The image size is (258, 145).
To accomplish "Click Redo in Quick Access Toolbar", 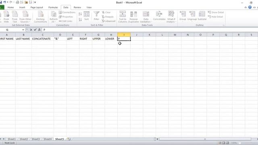I will click(x=11, y=2).
